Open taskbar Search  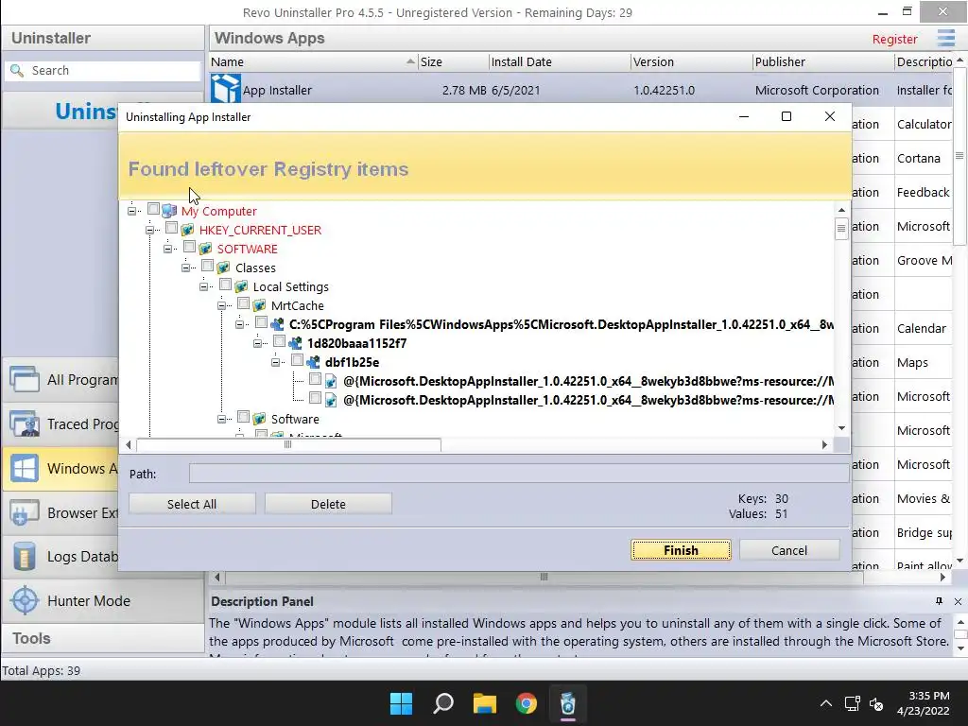tap(442, 703)
